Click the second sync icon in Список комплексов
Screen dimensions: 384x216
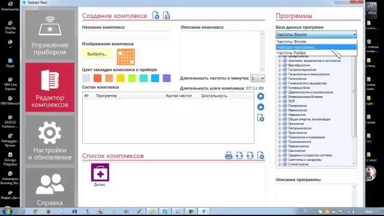point(250,155)
